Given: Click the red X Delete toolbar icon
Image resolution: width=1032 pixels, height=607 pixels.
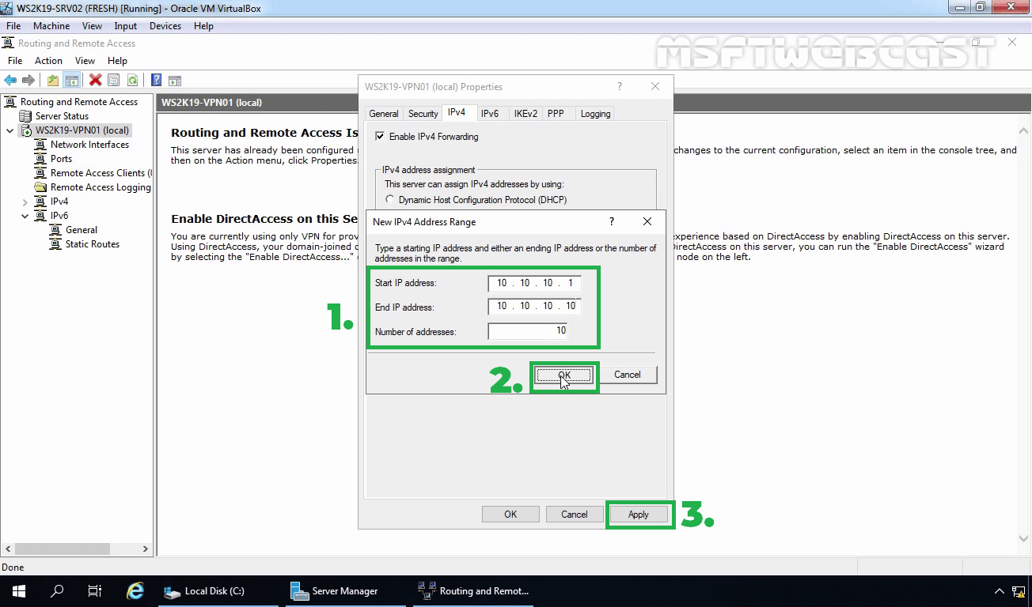Looking at the screenshot, I should (96, 80).
